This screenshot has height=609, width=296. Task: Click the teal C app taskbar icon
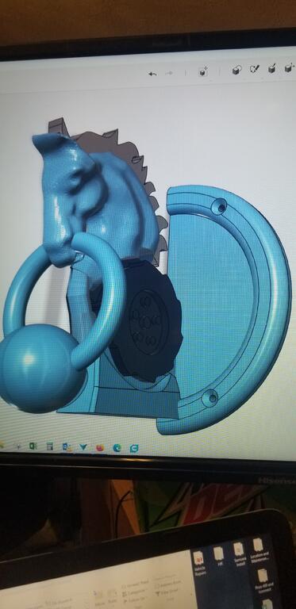[133, 448]
